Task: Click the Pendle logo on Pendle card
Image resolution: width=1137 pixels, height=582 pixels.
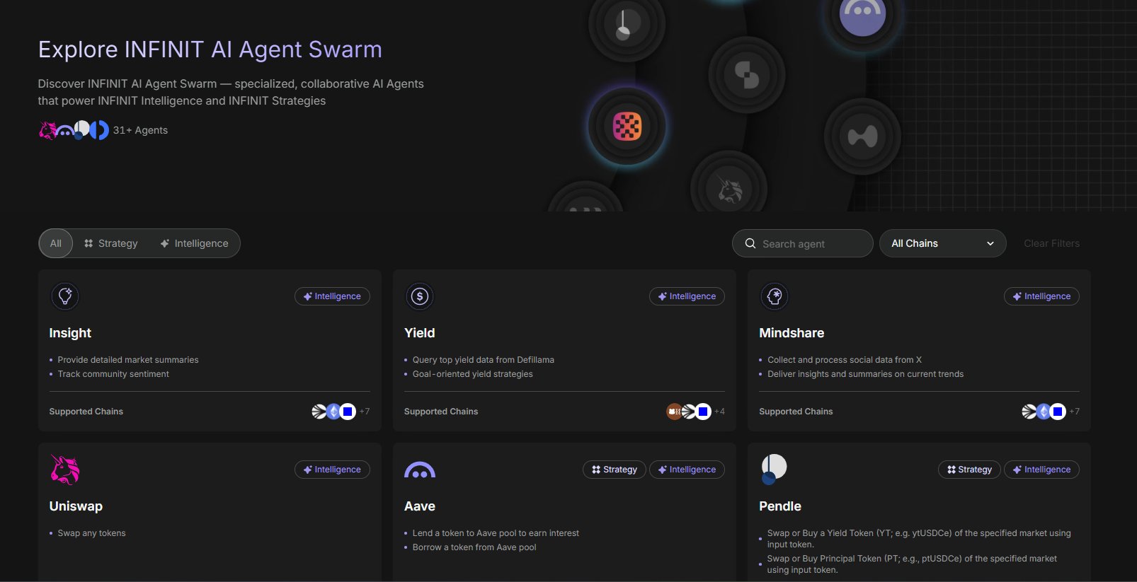Action: 774,470
